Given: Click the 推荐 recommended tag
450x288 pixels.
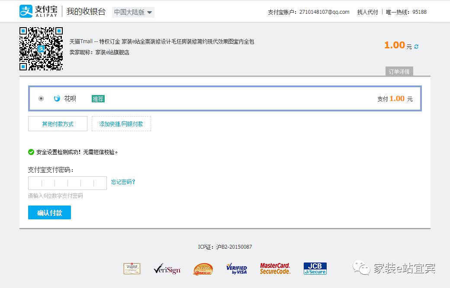Looking at the screenshot, I should click(98, 99).
